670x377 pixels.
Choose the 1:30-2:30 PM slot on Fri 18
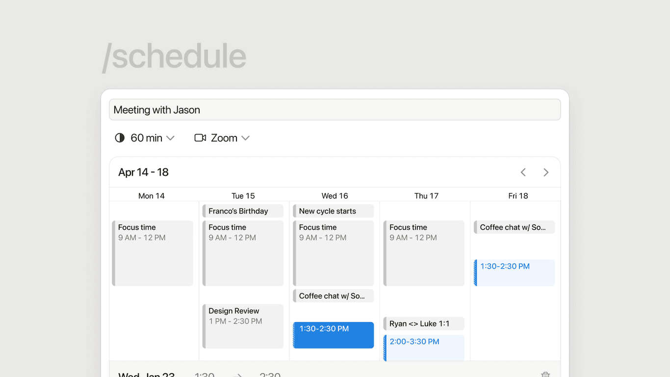514,272
